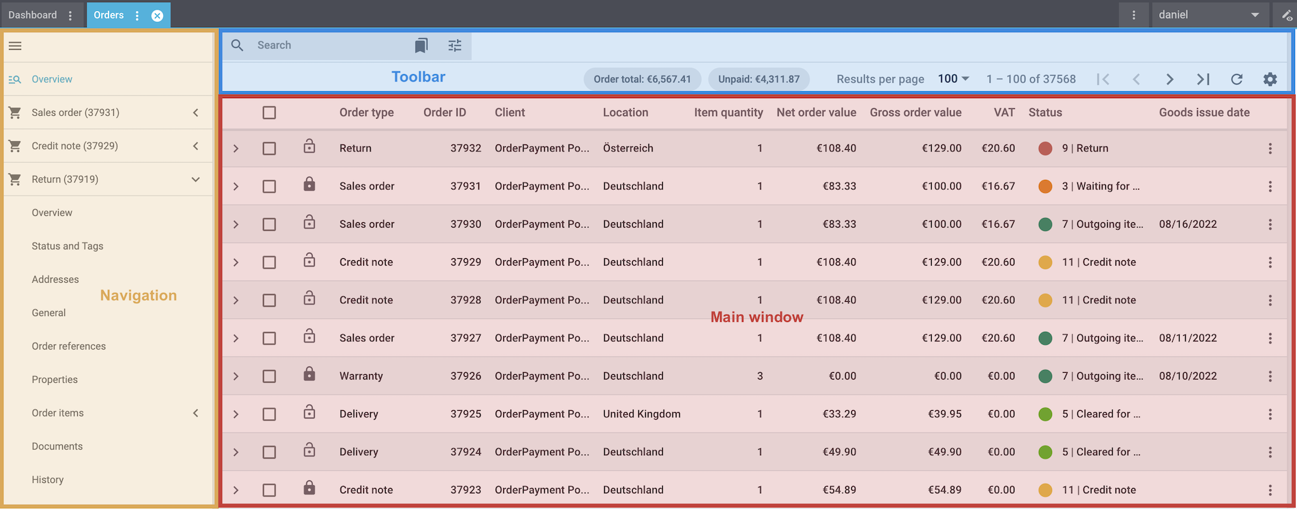The height and width of the screenshot is (509, 1297).
Task: Switch to the Dashboard tab
Action: pyautogui.click(x=33, y=15)
